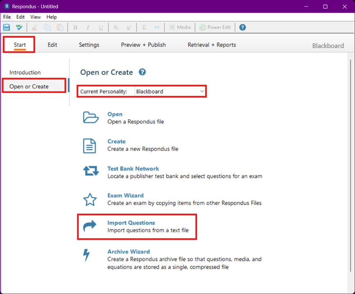Image resolution: width=355 pixels, height=294 pixels.
Task: Click the Paste clipboard icon
Action: pyautogui.click(x=60, y=28)
